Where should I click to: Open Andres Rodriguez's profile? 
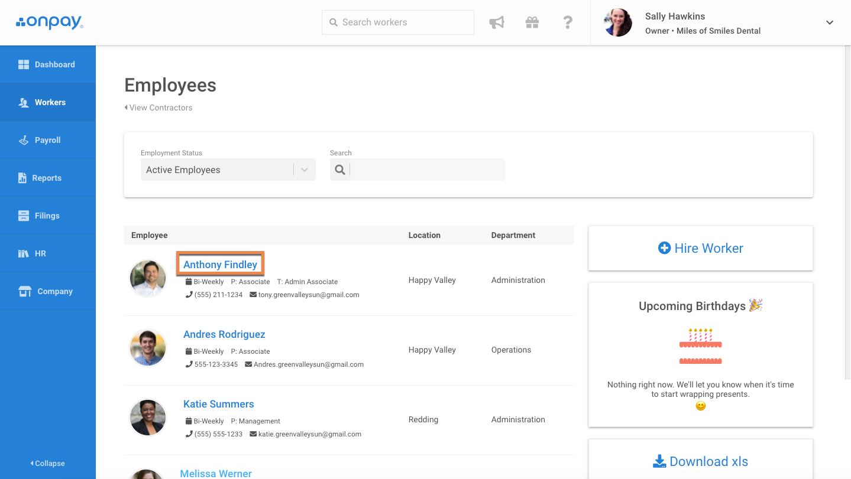[x=224, y=334]
